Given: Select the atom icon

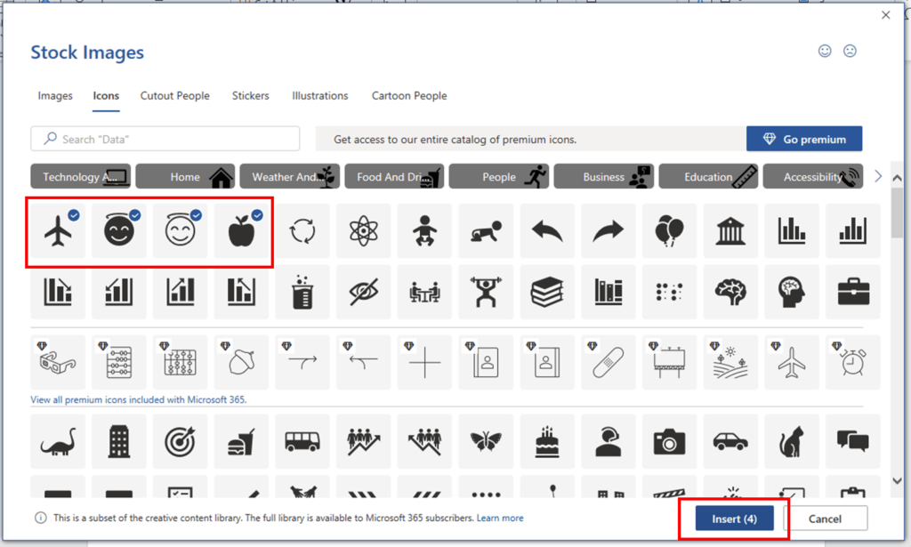Looking at the screenshot, I should pos(364,230).
